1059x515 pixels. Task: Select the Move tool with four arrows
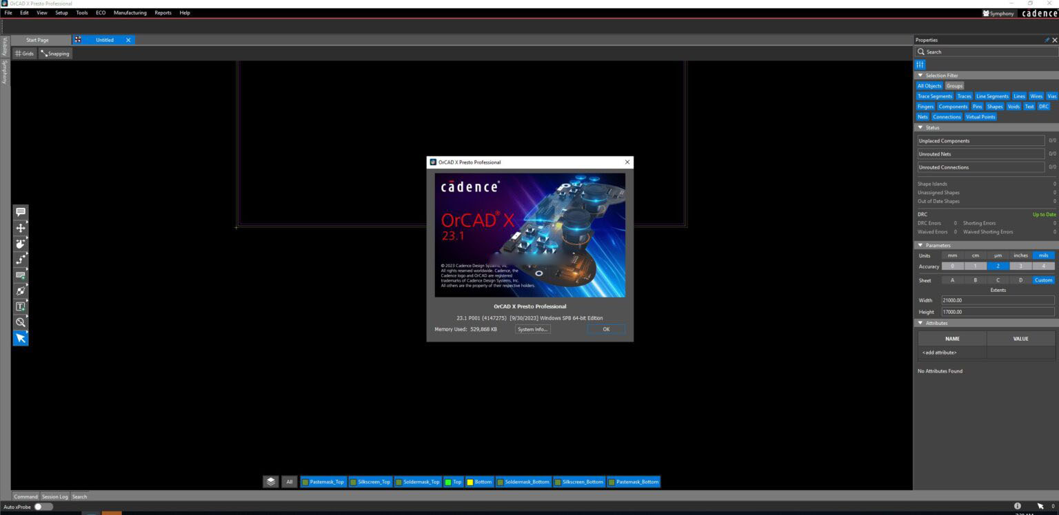(21, 228)
